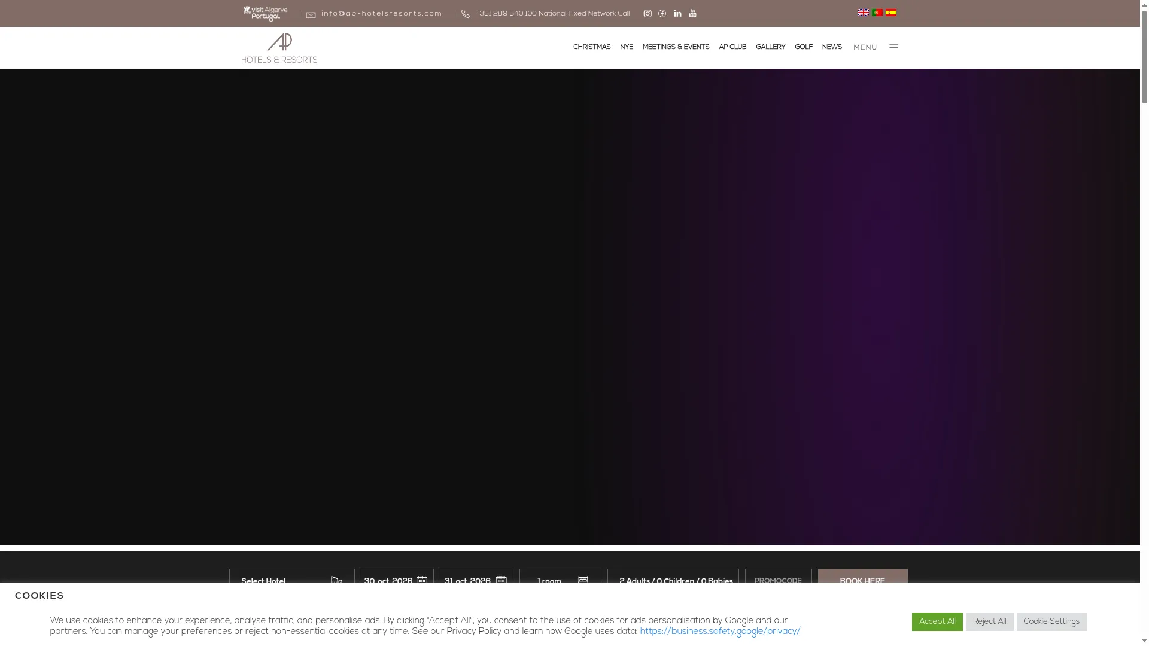Open the LinkedIn social icon

tap(677, 14)
